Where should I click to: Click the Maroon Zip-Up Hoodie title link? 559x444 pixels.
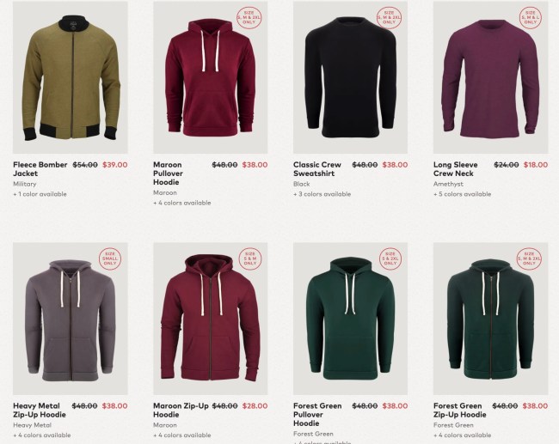click(x=181, y=411)
